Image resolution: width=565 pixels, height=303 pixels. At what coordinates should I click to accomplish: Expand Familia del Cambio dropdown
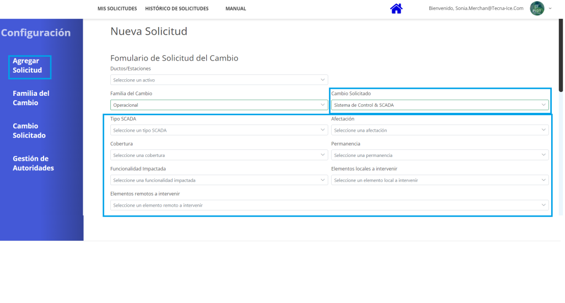coord(219,105)
